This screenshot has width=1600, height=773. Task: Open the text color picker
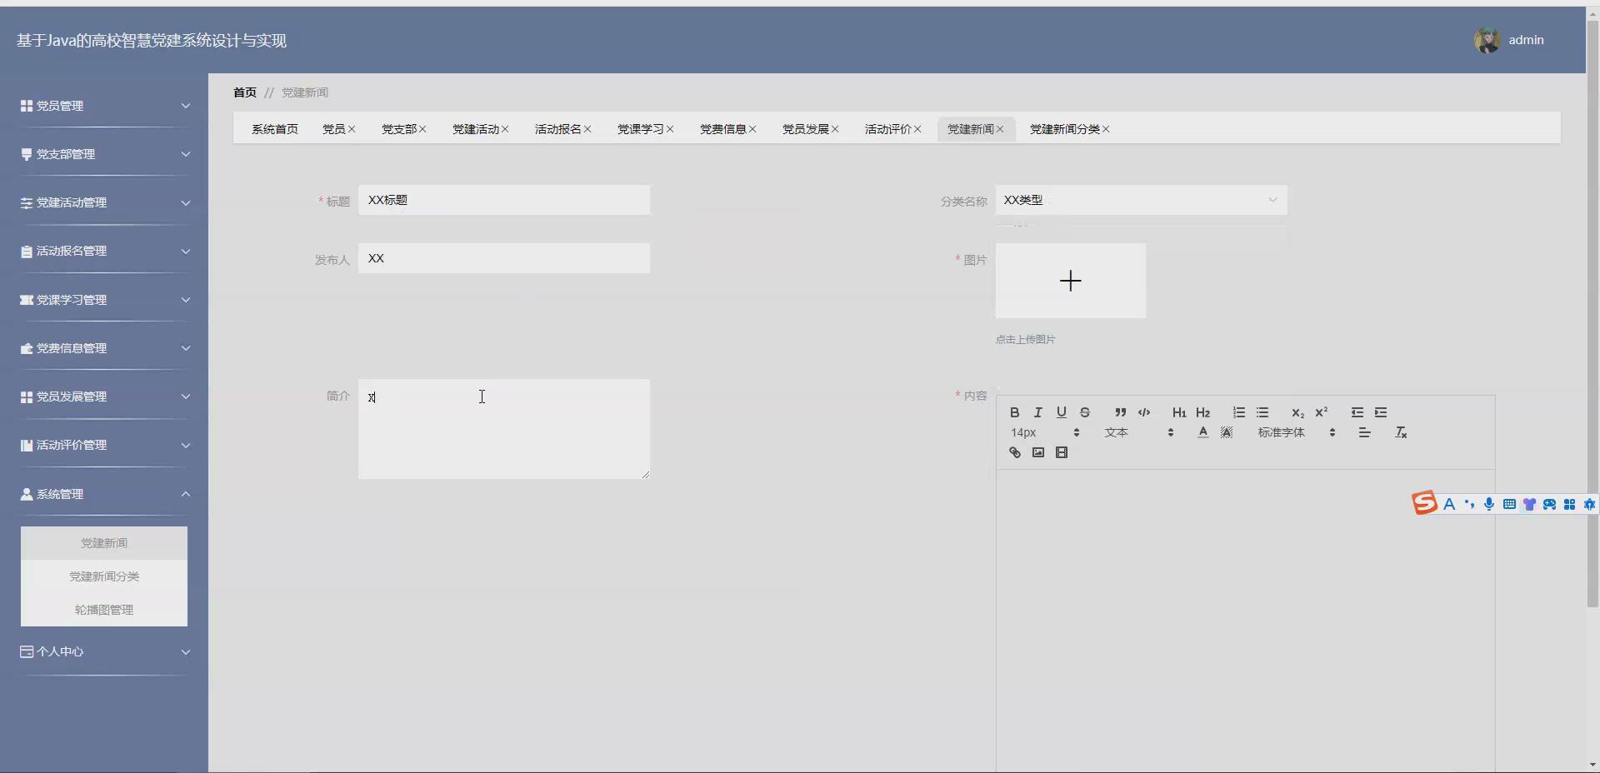tap(1202, 432)
